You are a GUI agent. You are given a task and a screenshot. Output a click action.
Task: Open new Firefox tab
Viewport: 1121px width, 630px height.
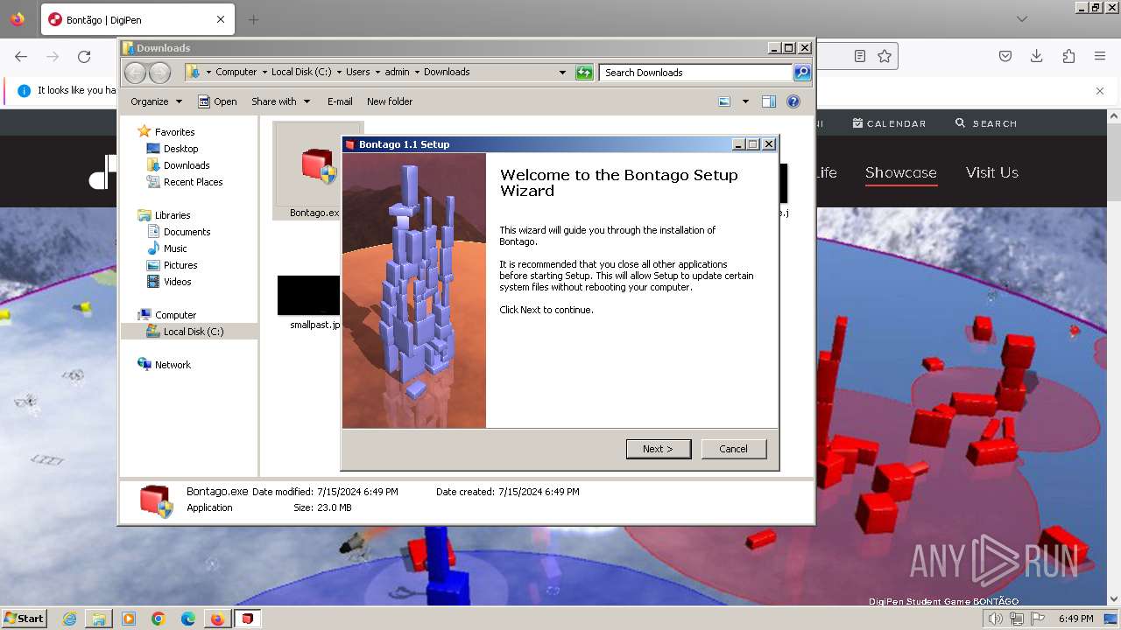click(x=253, y=19)
